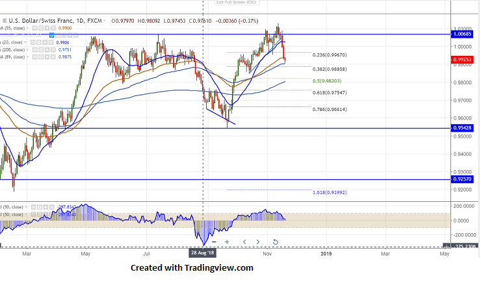This screenshot has width=481, height=283.
Task: Open settings gear for MA (20, close)
Action: pyautogui.click(x=39, y=43)
